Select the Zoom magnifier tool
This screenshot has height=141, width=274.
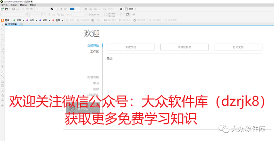[2, 39]
